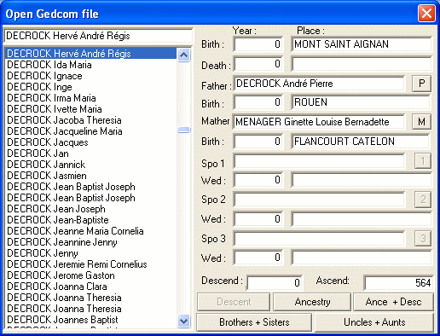
Task: Click the person's Birth year field at top
Action: pos(258,44)
